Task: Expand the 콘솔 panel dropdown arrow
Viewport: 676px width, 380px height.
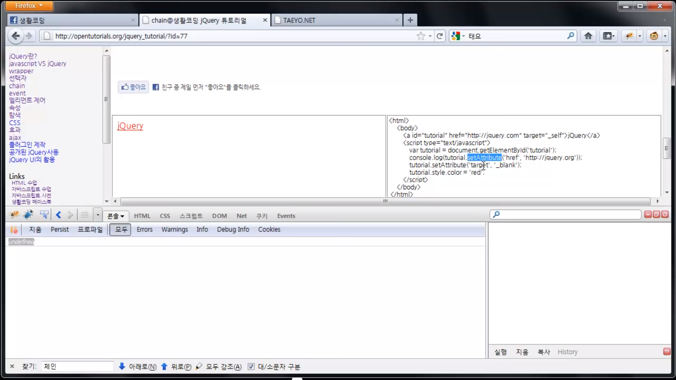Action: [122, 216]
